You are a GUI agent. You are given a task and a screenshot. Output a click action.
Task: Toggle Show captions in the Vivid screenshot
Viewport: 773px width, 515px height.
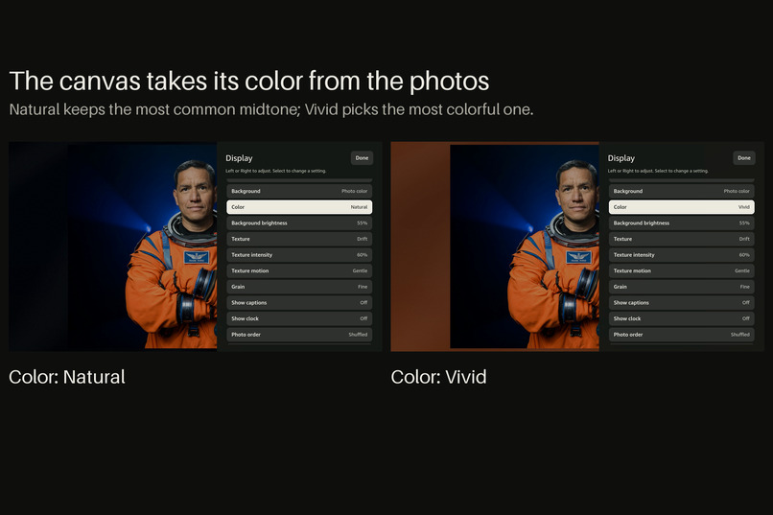tap(681, 303)
